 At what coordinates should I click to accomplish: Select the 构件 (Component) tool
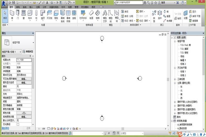point(30,15)
